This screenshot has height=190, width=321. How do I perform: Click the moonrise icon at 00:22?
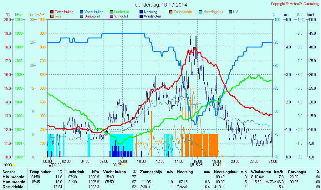(51, 165)
